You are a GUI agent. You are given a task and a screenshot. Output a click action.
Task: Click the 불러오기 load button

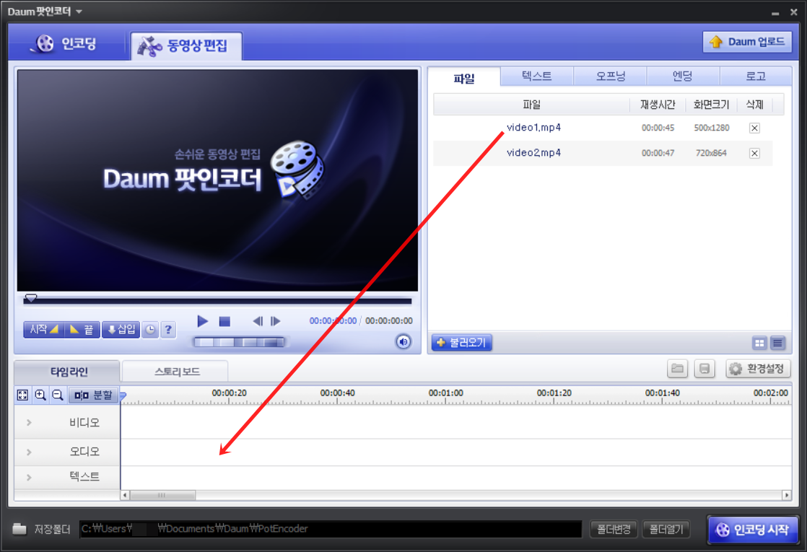click(x=462, y=343)
